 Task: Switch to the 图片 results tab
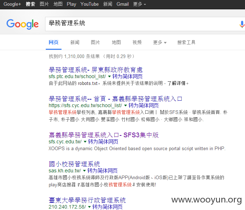[95, 42]
